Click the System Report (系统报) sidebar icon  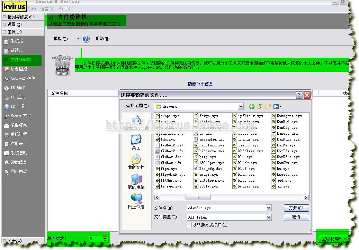tap(7, 41)
